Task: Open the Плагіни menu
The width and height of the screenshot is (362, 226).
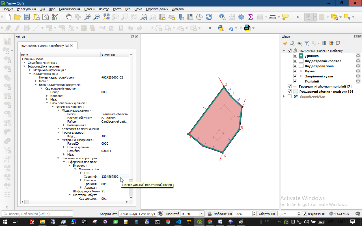Action: pos(90,9)
